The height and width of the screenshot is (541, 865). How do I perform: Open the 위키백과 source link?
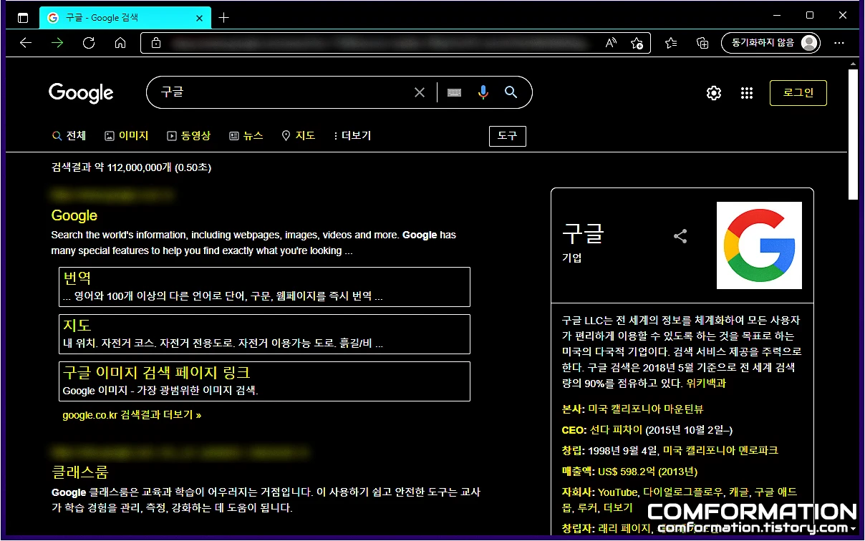click(706, 383)
